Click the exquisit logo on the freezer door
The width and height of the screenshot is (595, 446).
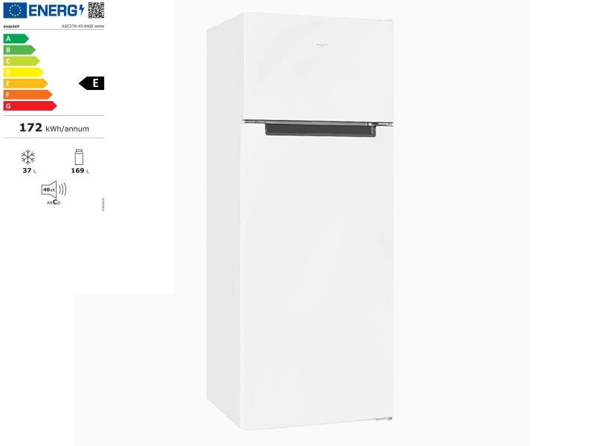coord(322,45)
